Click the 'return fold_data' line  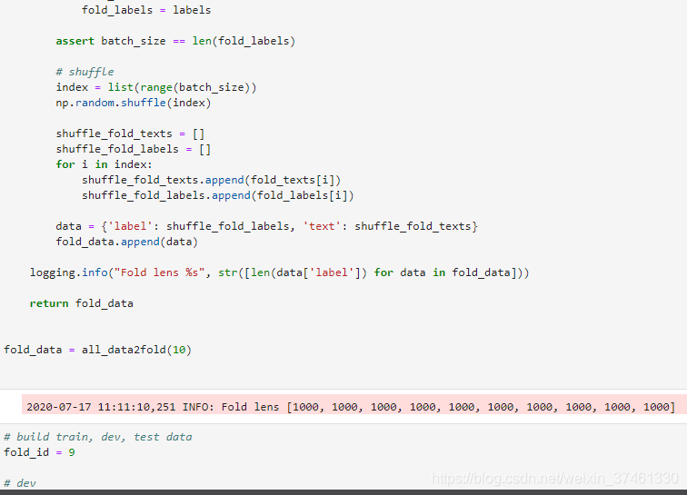pyautogui.click(x=82, y=303)
